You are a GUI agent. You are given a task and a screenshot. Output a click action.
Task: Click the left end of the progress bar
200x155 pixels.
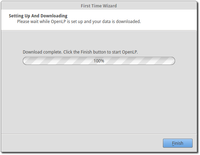click(x=26, y=61)
